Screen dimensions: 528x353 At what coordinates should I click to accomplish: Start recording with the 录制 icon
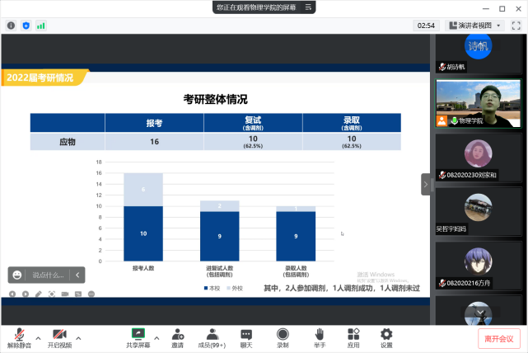[283, 337]
